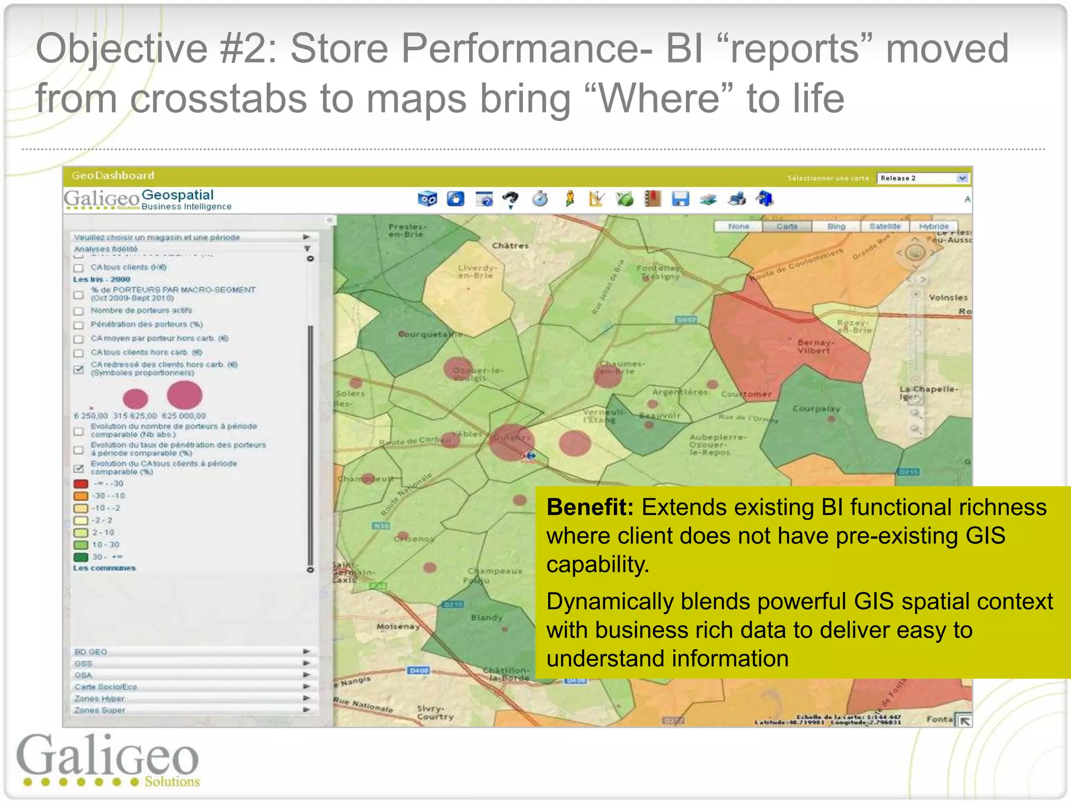The width and height of the screenshot is (1071, 803).
Task: Check the CA tous clients (K€) box
Action: (x=79, y=268)
